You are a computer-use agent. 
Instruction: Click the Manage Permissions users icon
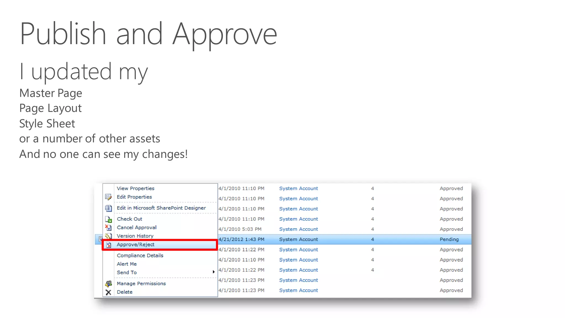pos(108,284)
